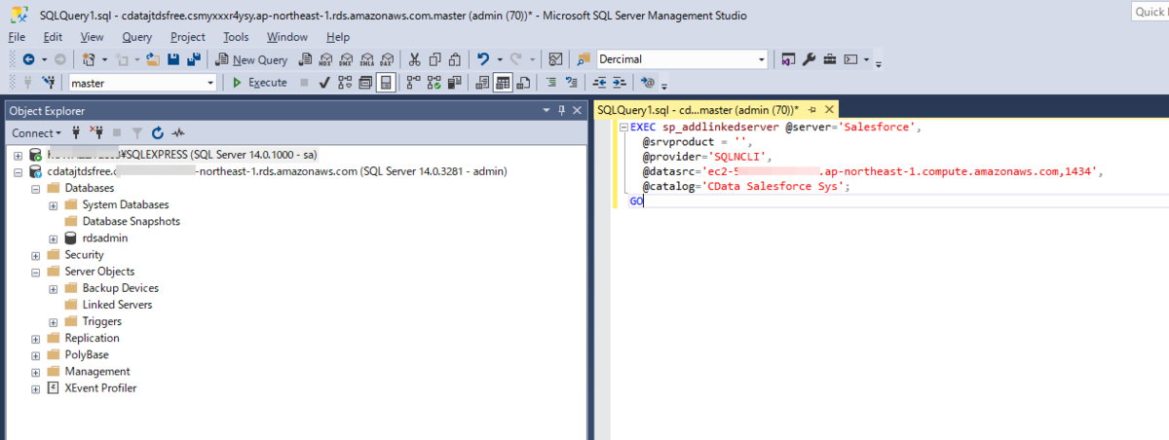Click the Navigate Backward icon

point(28,59)
